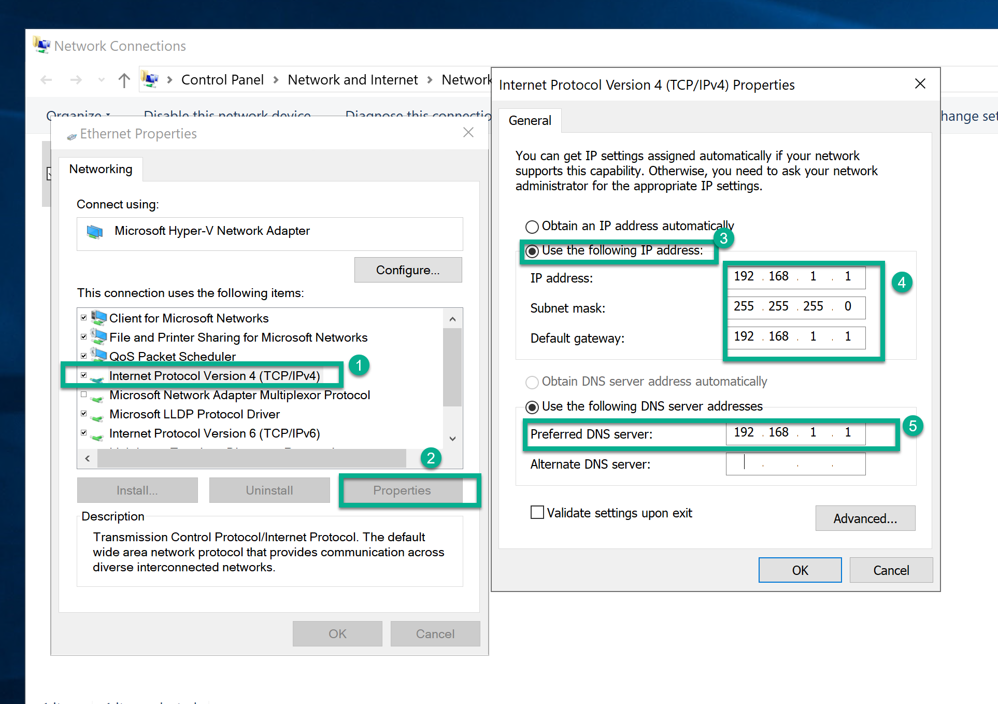Expand the breadcrumb chevron after Control Panel
Viewport: 998px width, 704px height.
click(276, 79)
